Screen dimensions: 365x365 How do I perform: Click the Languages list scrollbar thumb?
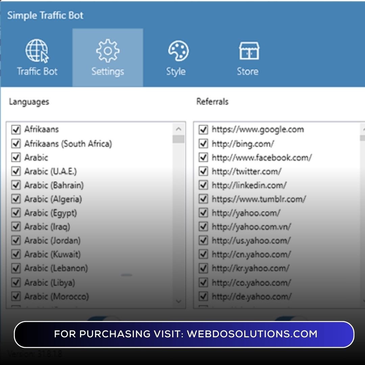[x=178, y=139]
